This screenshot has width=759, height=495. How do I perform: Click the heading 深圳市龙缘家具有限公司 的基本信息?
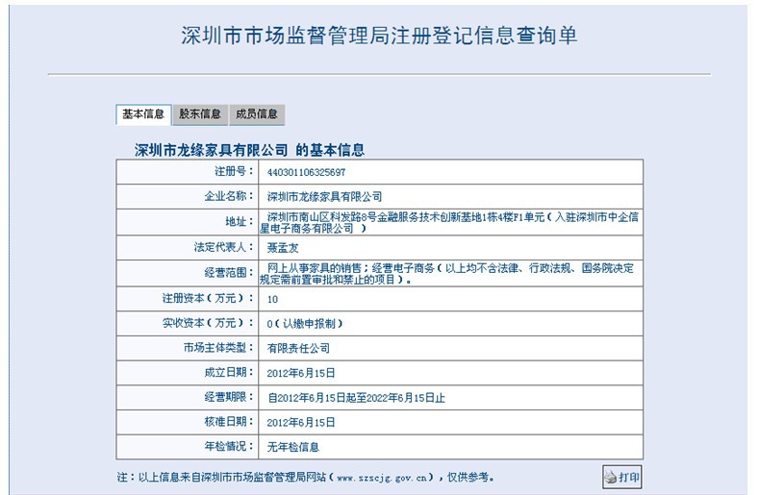249,150
